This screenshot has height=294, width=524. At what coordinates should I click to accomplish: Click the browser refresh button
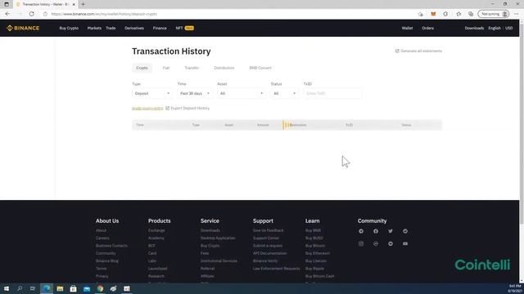point(31,14)
